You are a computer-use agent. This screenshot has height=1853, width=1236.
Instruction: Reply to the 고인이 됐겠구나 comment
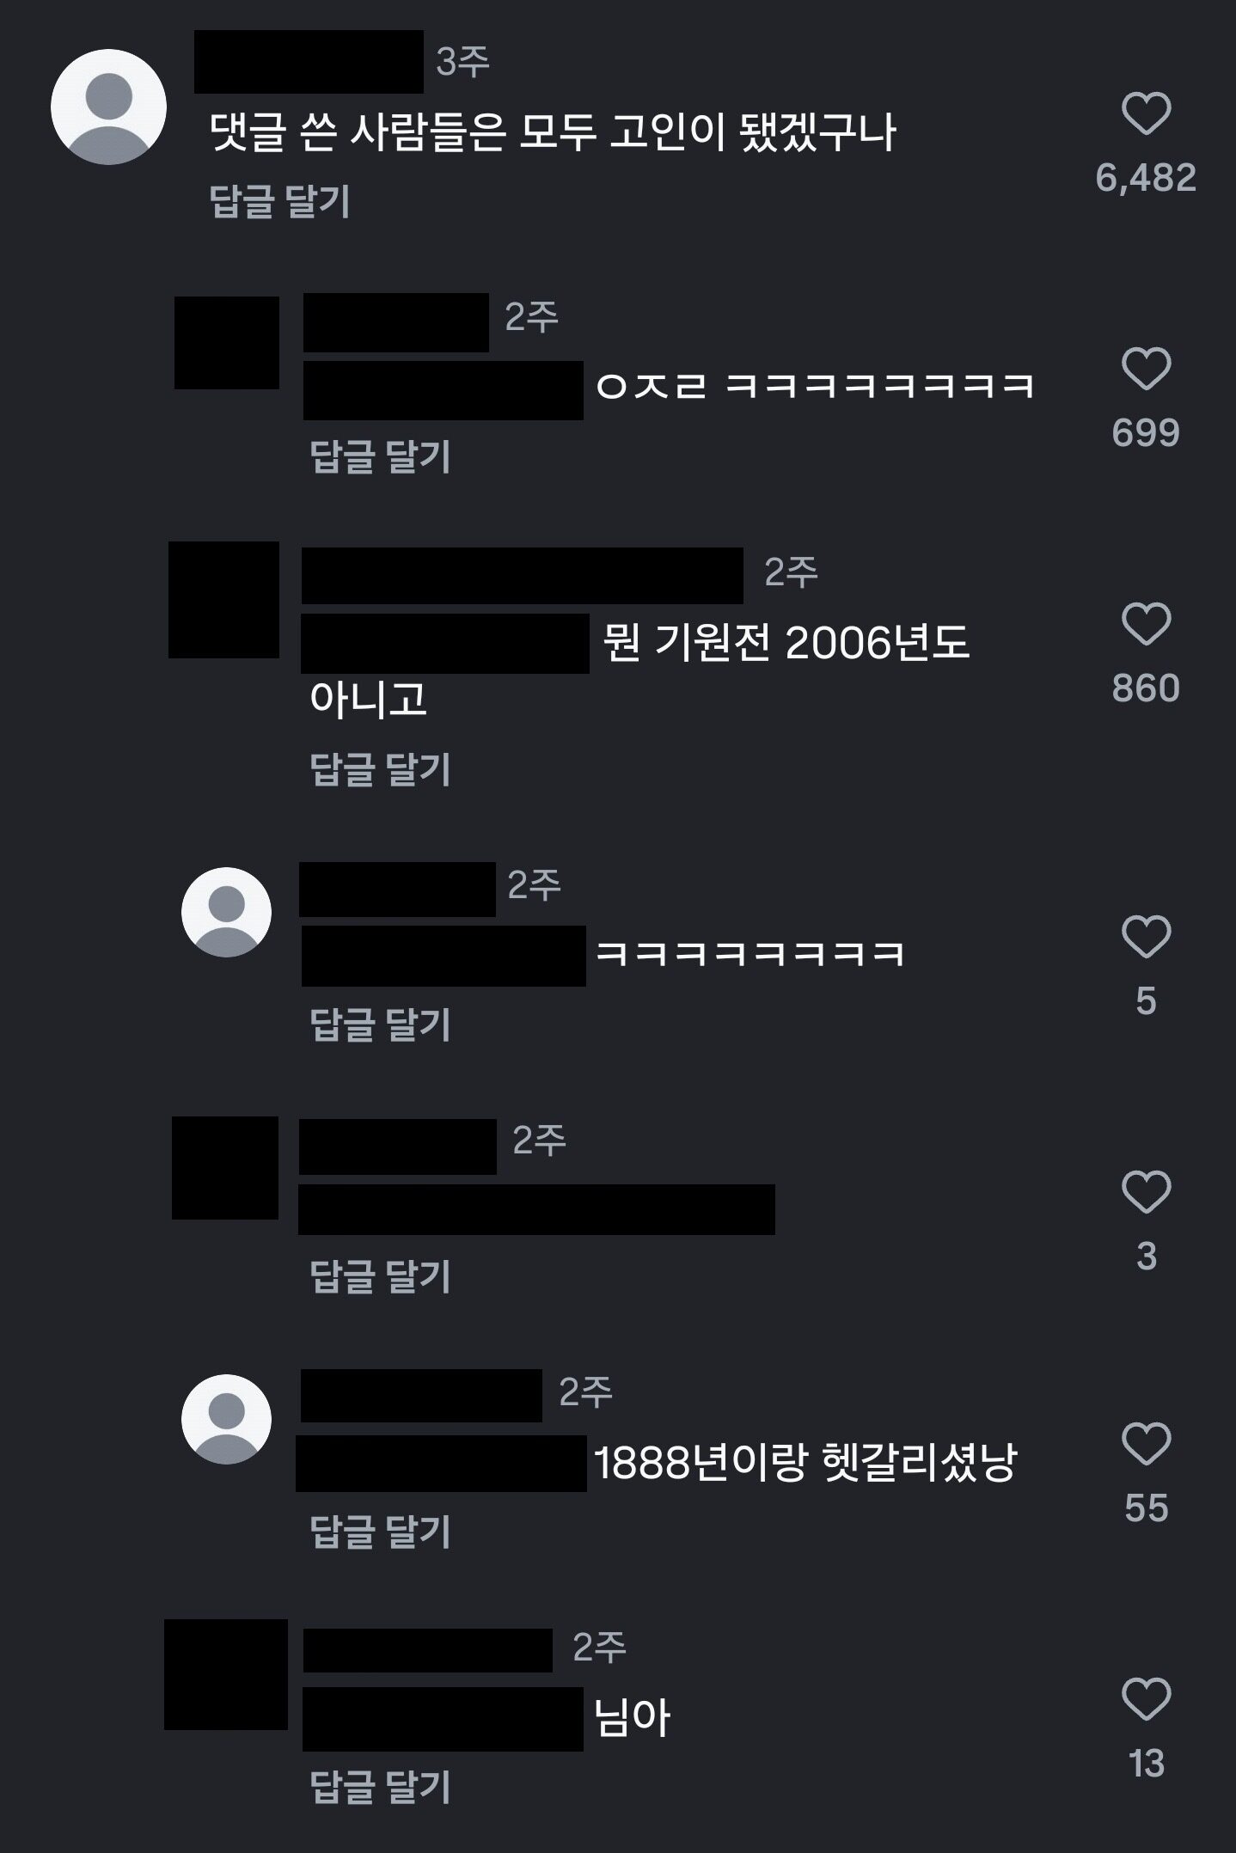click(x=279, y=202)
